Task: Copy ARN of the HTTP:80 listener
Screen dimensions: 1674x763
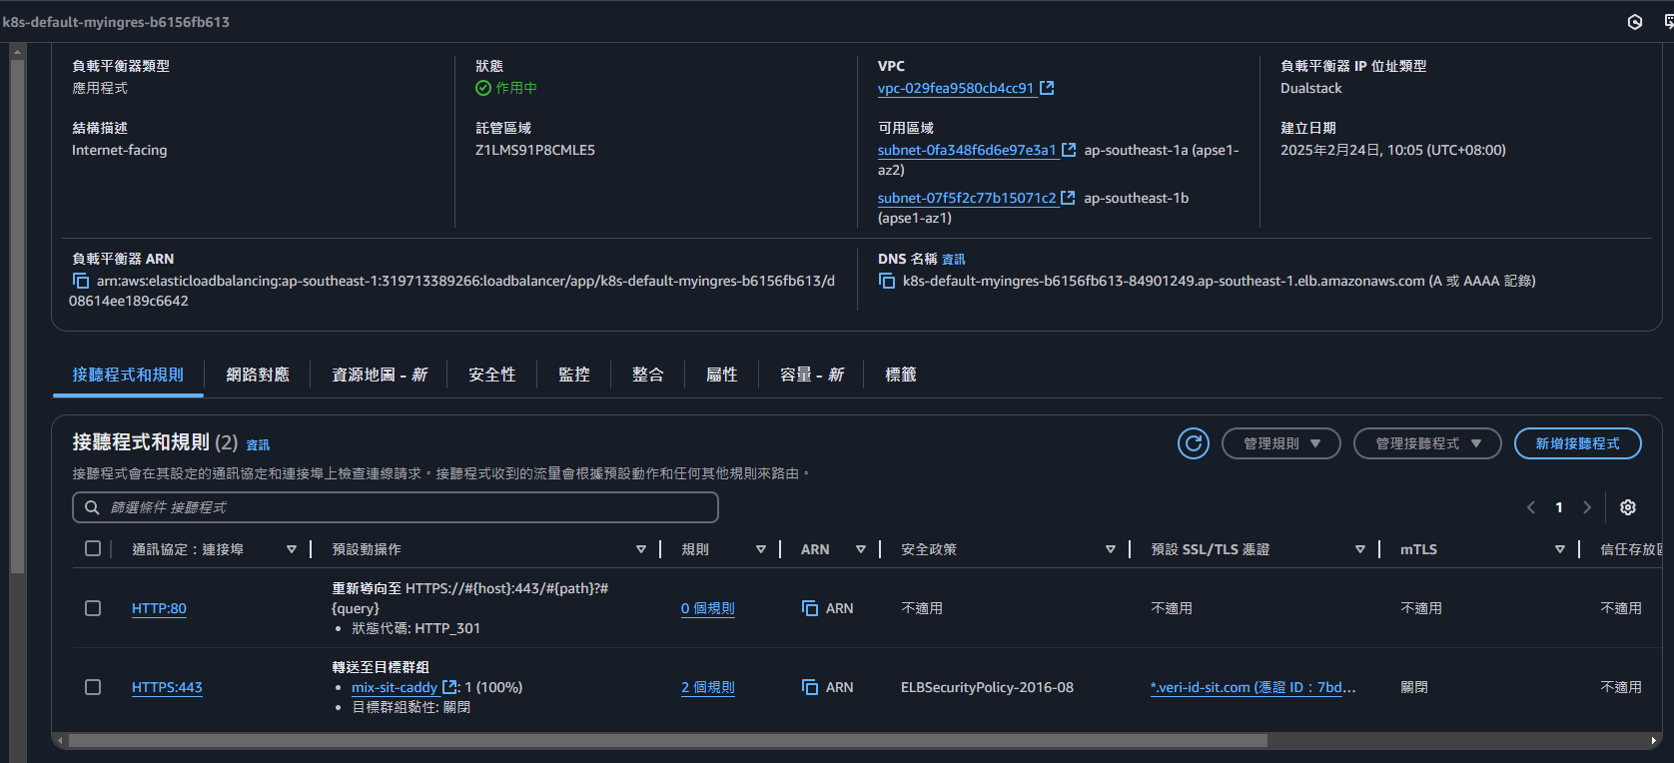Action: click(810, 608)
